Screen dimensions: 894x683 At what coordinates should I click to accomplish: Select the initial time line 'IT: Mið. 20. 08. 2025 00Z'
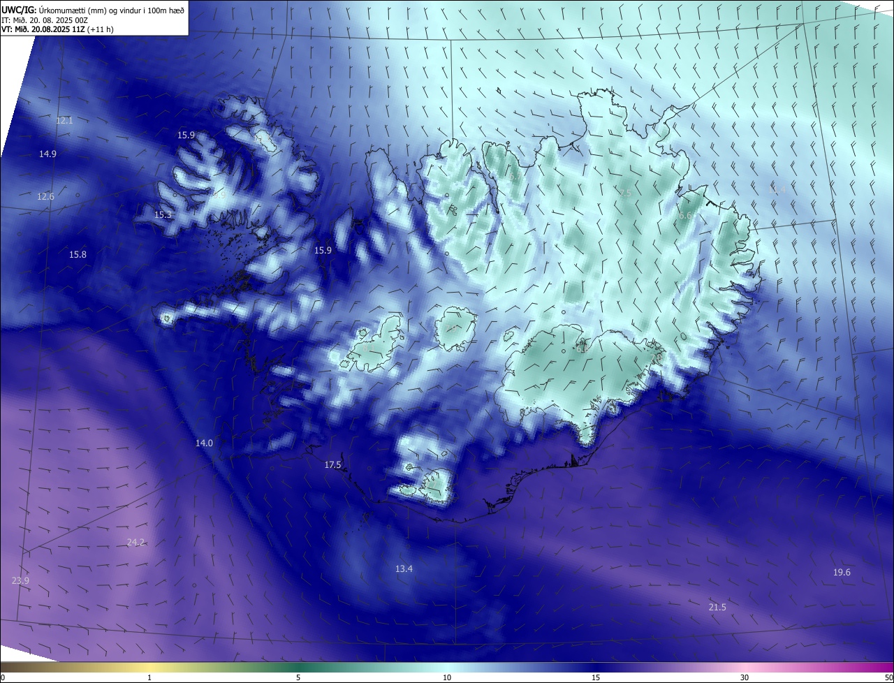[x=45, y=20]
